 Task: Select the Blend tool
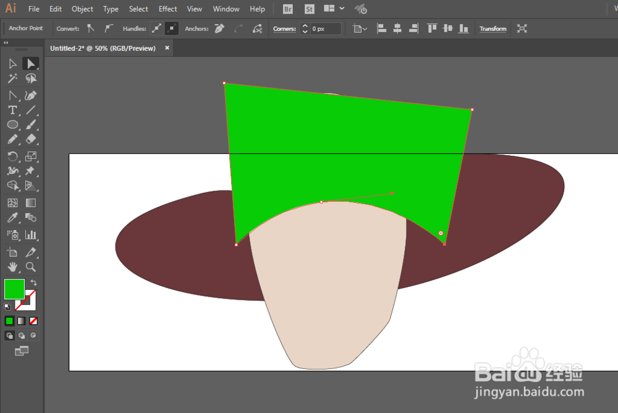point(30,218)
